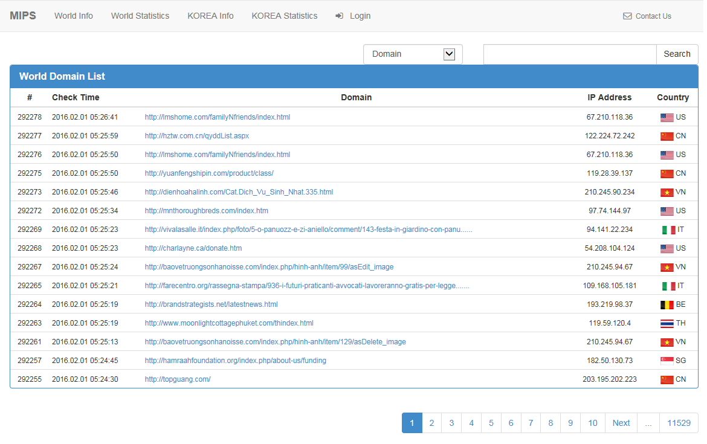This screenshot has width=707, height=444.
Task: Click China flag icon in row 292277
Action: pyautogui.click(x=667, y=136)
